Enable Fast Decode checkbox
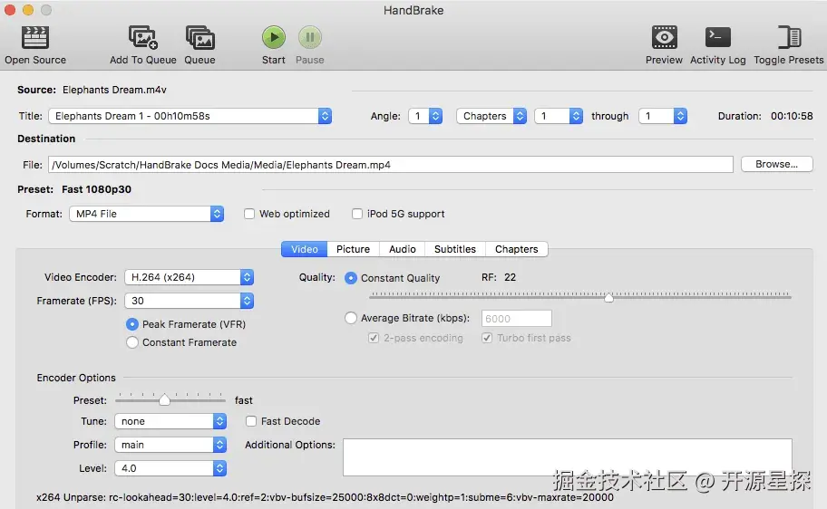The width and height of the screenshot is (827, 509). pyautogui.click(x=251, y=421)
